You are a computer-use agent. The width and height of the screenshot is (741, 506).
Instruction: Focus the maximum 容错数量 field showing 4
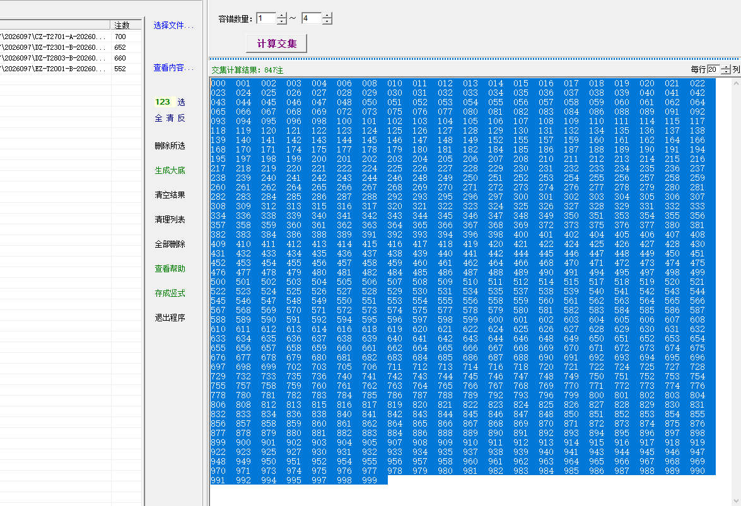point(312,18)
